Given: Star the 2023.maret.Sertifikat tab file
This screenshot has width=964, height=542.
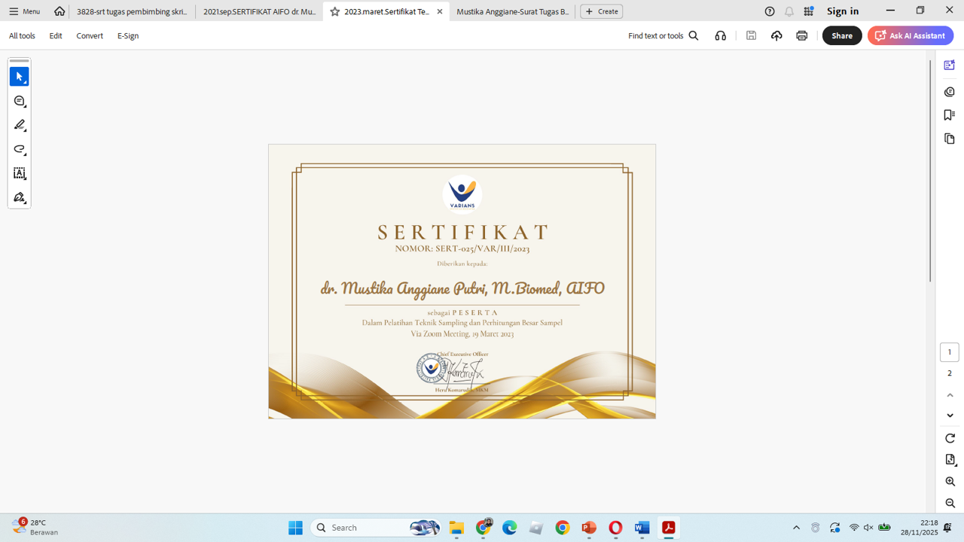Looking at the screenshot, I should [335, 11].
